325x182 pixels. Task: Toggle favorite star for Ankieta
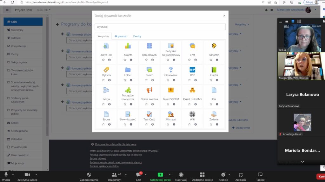[x=125, y=60]
